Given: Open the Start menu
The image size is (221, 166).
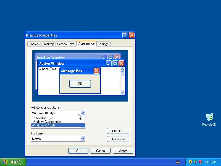Looking at the screenshot, I should pyautogui.click(x=13, y=162).
